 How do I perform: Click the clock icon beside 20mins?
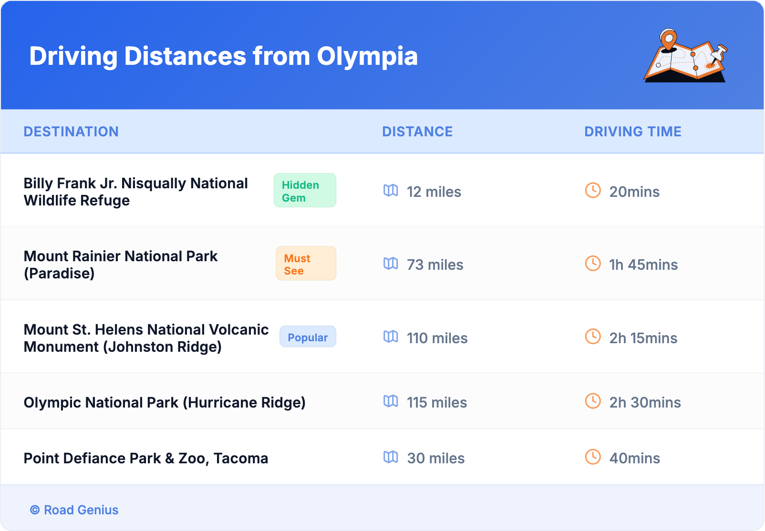pos(593,191)
